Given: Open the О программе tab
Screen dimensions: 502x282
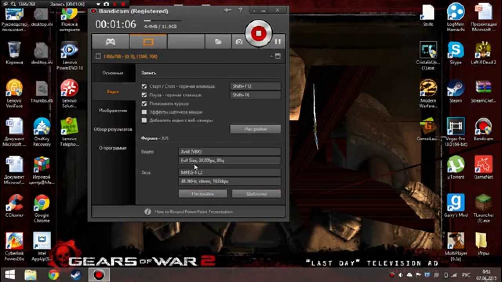Looking at the screenshot, I should (x=113, y=148).
